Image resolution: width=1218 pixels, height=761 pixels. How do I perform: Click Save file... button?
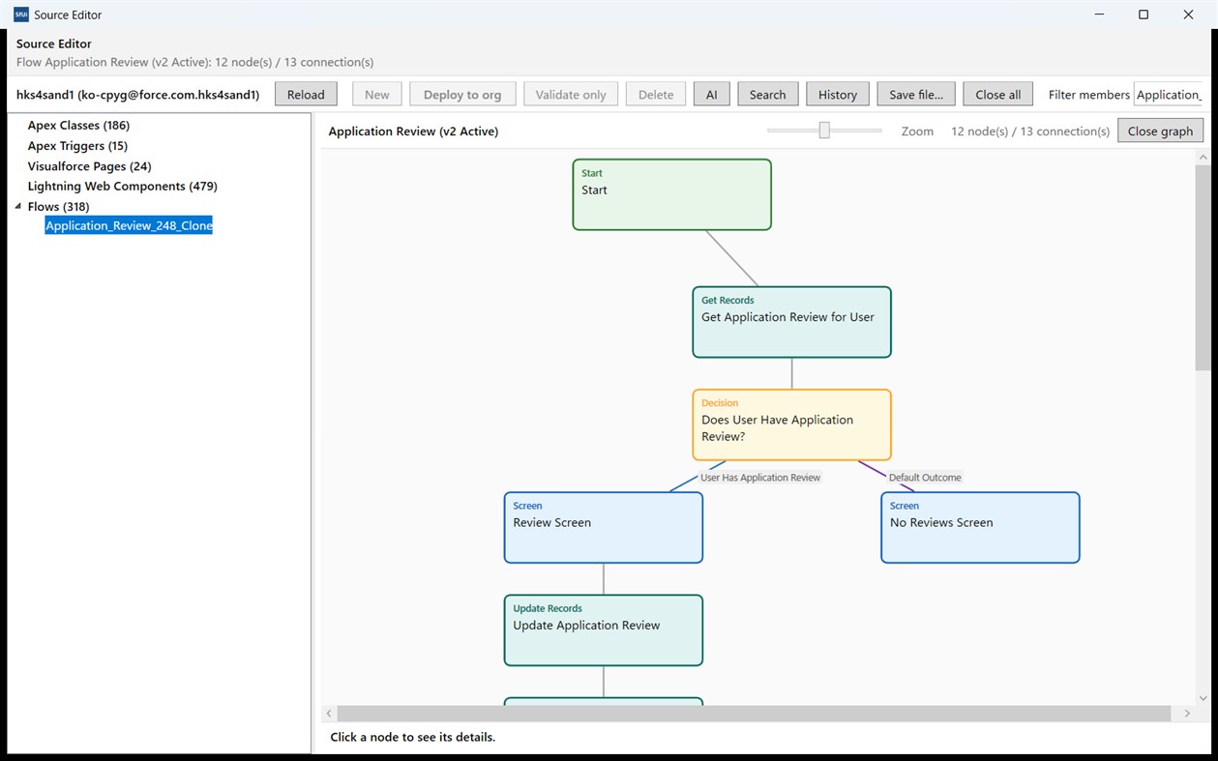(x=916, y=94)
